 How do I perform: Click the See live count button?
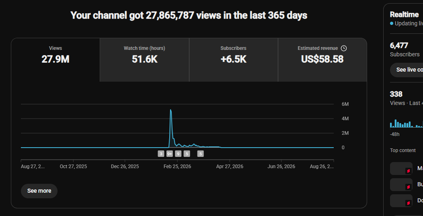click(407, 70)
